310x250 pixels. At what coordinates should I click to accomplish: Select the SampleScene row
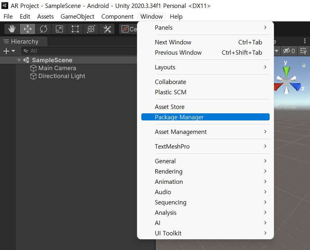point(68,60)
